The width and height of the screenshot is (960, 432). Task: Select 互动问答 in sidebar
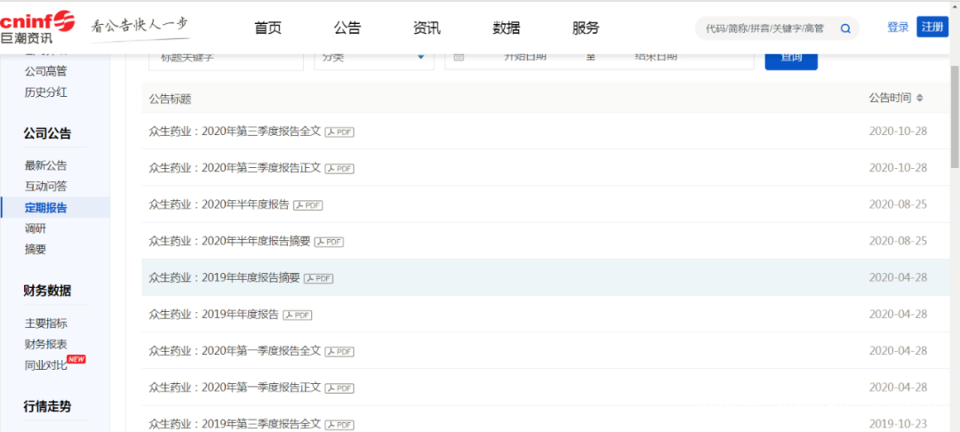46,187
